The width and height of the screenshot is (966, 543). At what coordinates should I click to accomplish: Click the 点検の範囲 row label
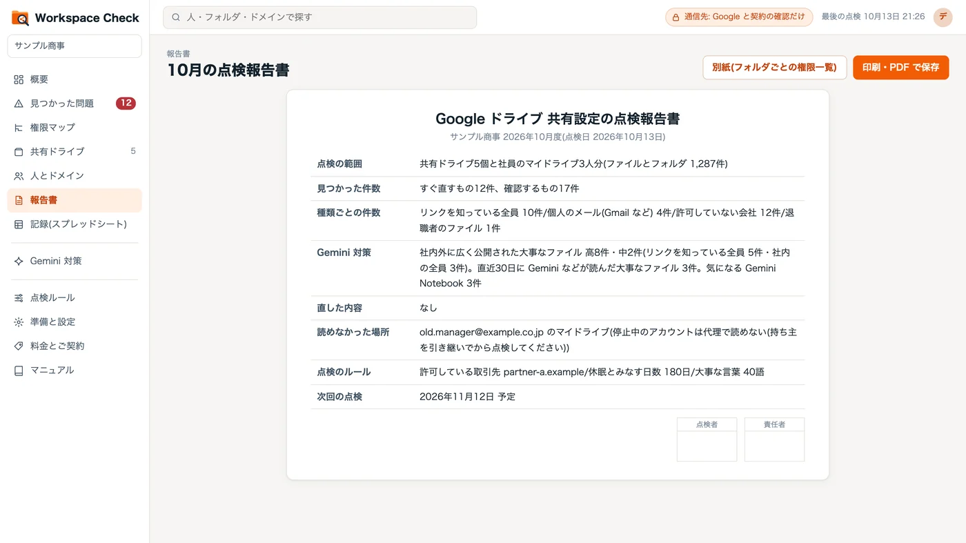click(339, 164)
